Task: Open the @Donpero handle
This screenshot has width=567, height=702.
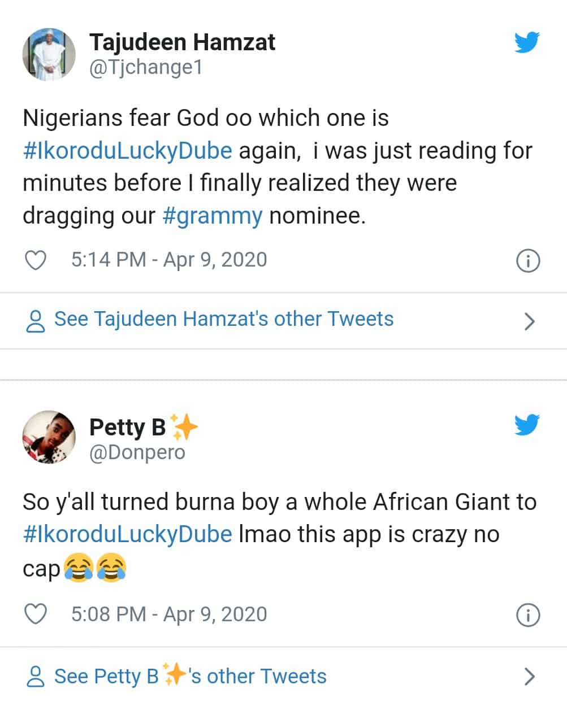Action: [137, 452]
